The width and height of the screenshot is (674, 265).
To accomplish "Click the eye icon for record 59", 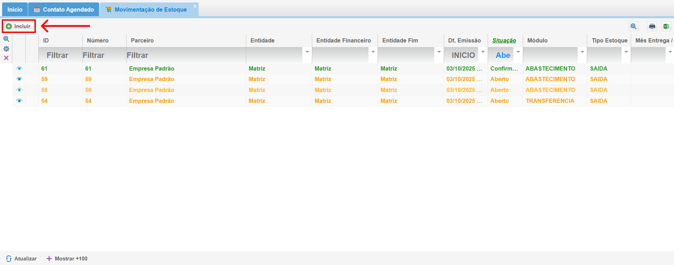I will point(19,79).
